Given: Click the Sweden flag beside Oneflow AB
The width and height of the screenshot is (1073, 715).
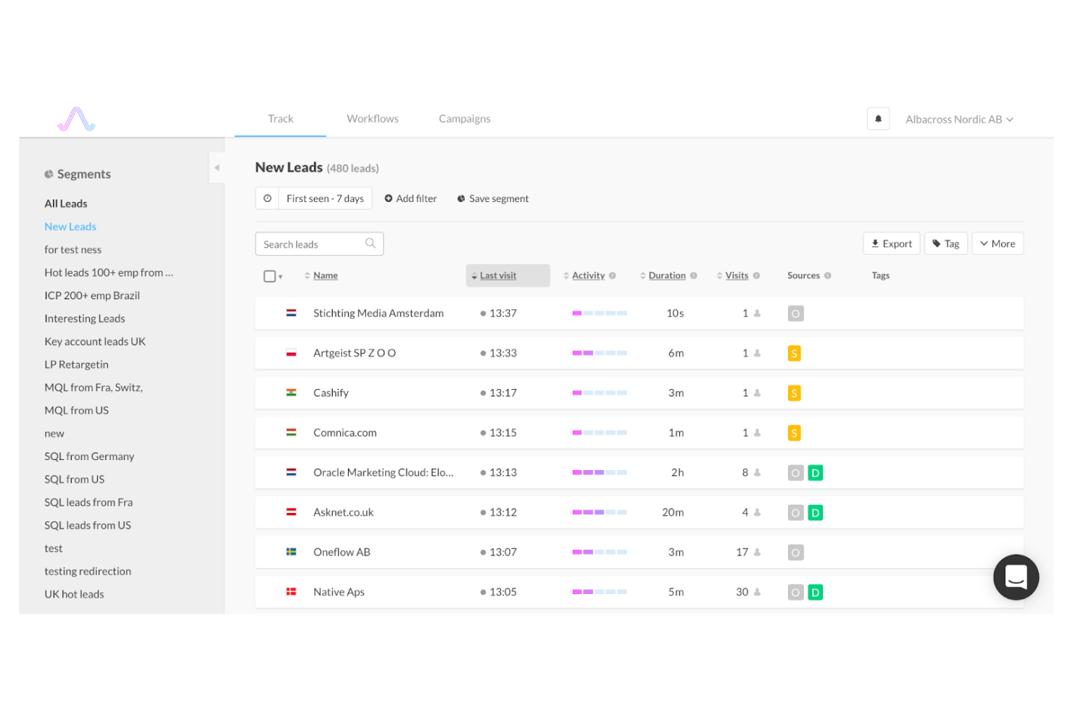Looking at the screenshot, I should tap(291, 552).
